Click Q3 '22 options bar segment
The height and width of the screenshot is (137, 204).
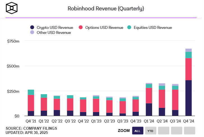(70, 105)
